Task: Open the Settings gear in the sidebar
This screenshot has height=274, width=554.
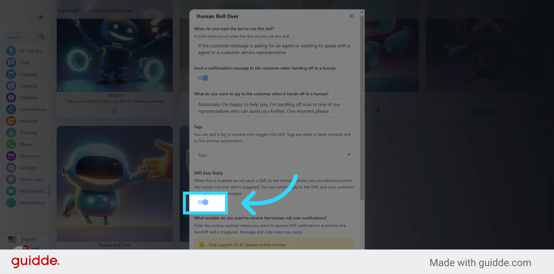Action: coord(11,168)
